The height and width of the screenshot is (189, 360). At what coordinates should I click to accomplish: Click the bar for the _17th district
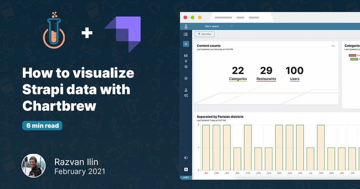click(258, 159)
